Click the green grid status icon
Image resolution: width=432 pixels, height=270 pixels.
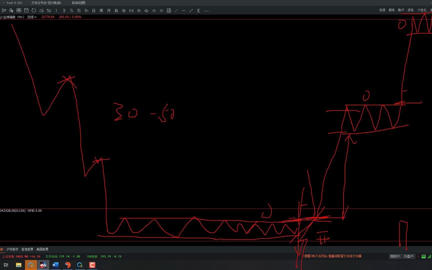(423, 256)
